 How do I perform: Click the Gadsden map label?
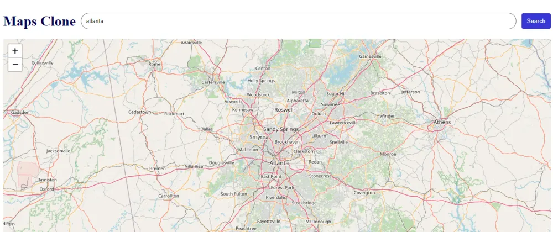tap(20, 112)
